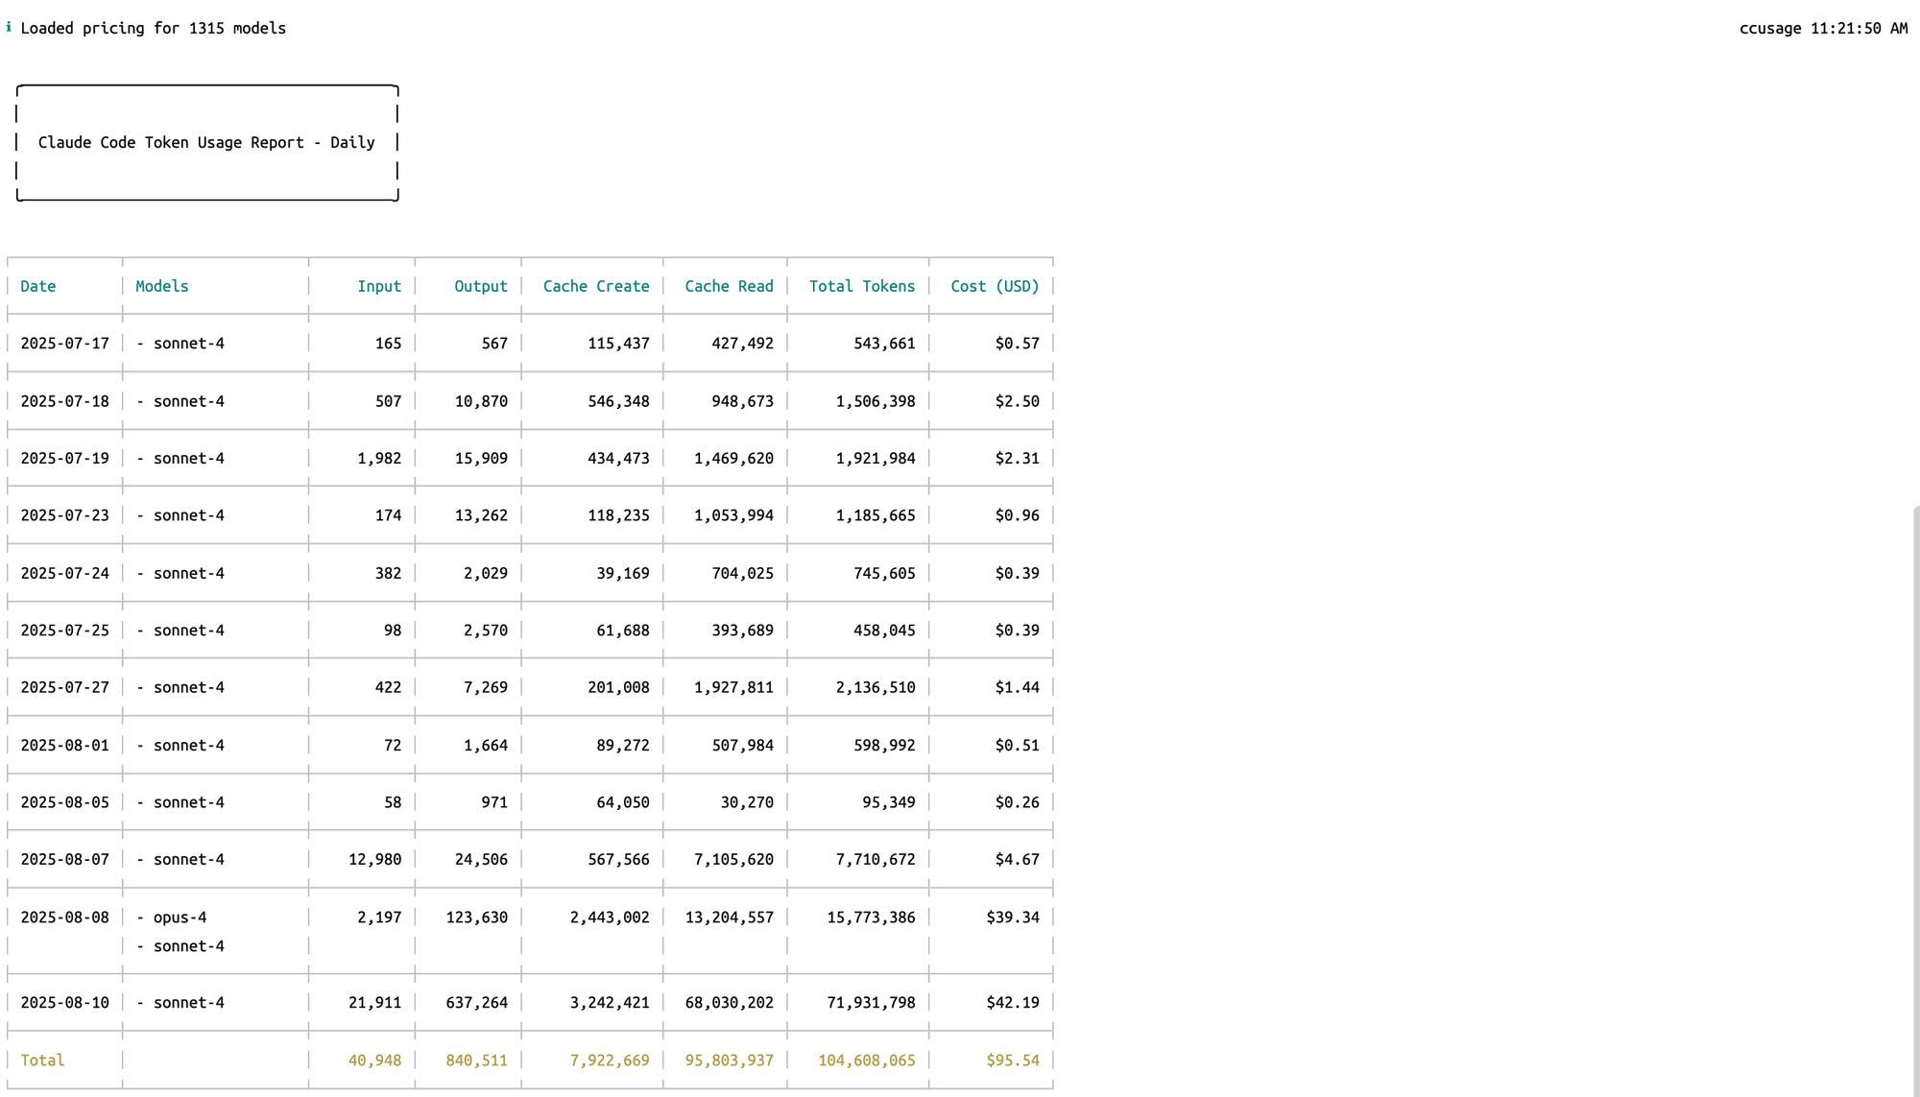
Task: Click the input value '12,980'
Action: coord(375,859)
